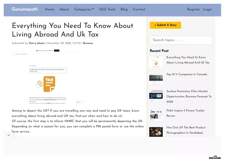
Task: Focus the Search topics field
Action: (x=181, y=40)
